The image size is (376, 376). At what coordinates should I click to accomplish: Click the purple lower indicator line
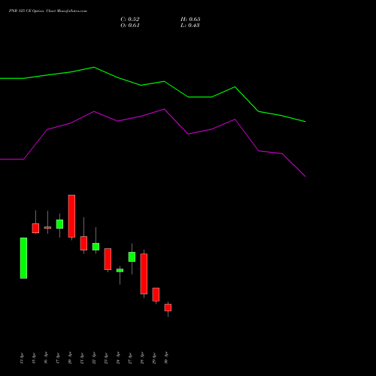[165, 109]
